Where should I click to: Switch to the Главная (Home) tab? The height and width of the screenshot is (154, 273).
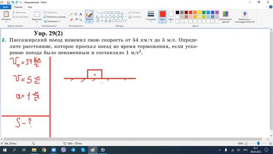(18, 7)
